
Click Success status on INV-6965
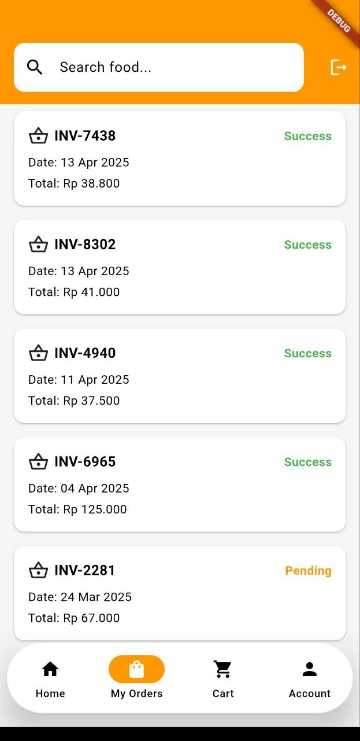coord(307,462)
